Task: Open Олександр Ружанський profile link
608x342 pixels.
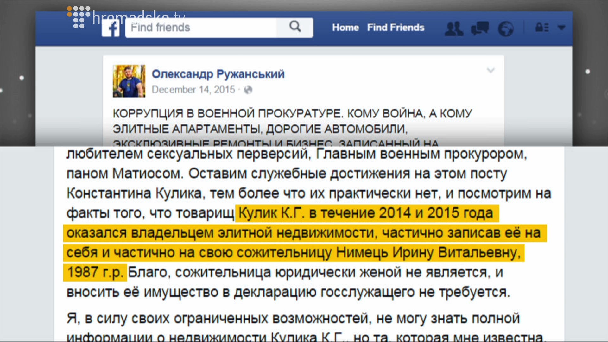Action: pos(218,74)
